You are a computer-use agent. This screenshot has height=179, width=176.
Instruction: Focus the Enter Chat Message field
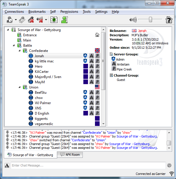point(88,165)
